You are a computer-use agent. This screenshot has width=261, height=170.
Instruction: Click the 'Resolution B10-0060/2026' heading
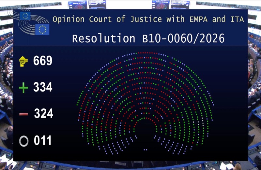pyautogui.click(x=148, y=38)
